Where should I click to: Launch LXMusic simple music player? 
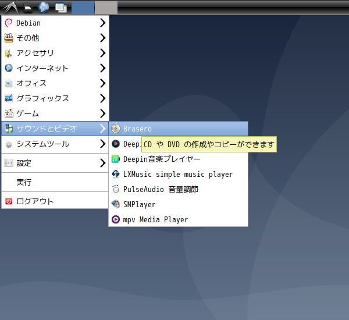(179, 174)
